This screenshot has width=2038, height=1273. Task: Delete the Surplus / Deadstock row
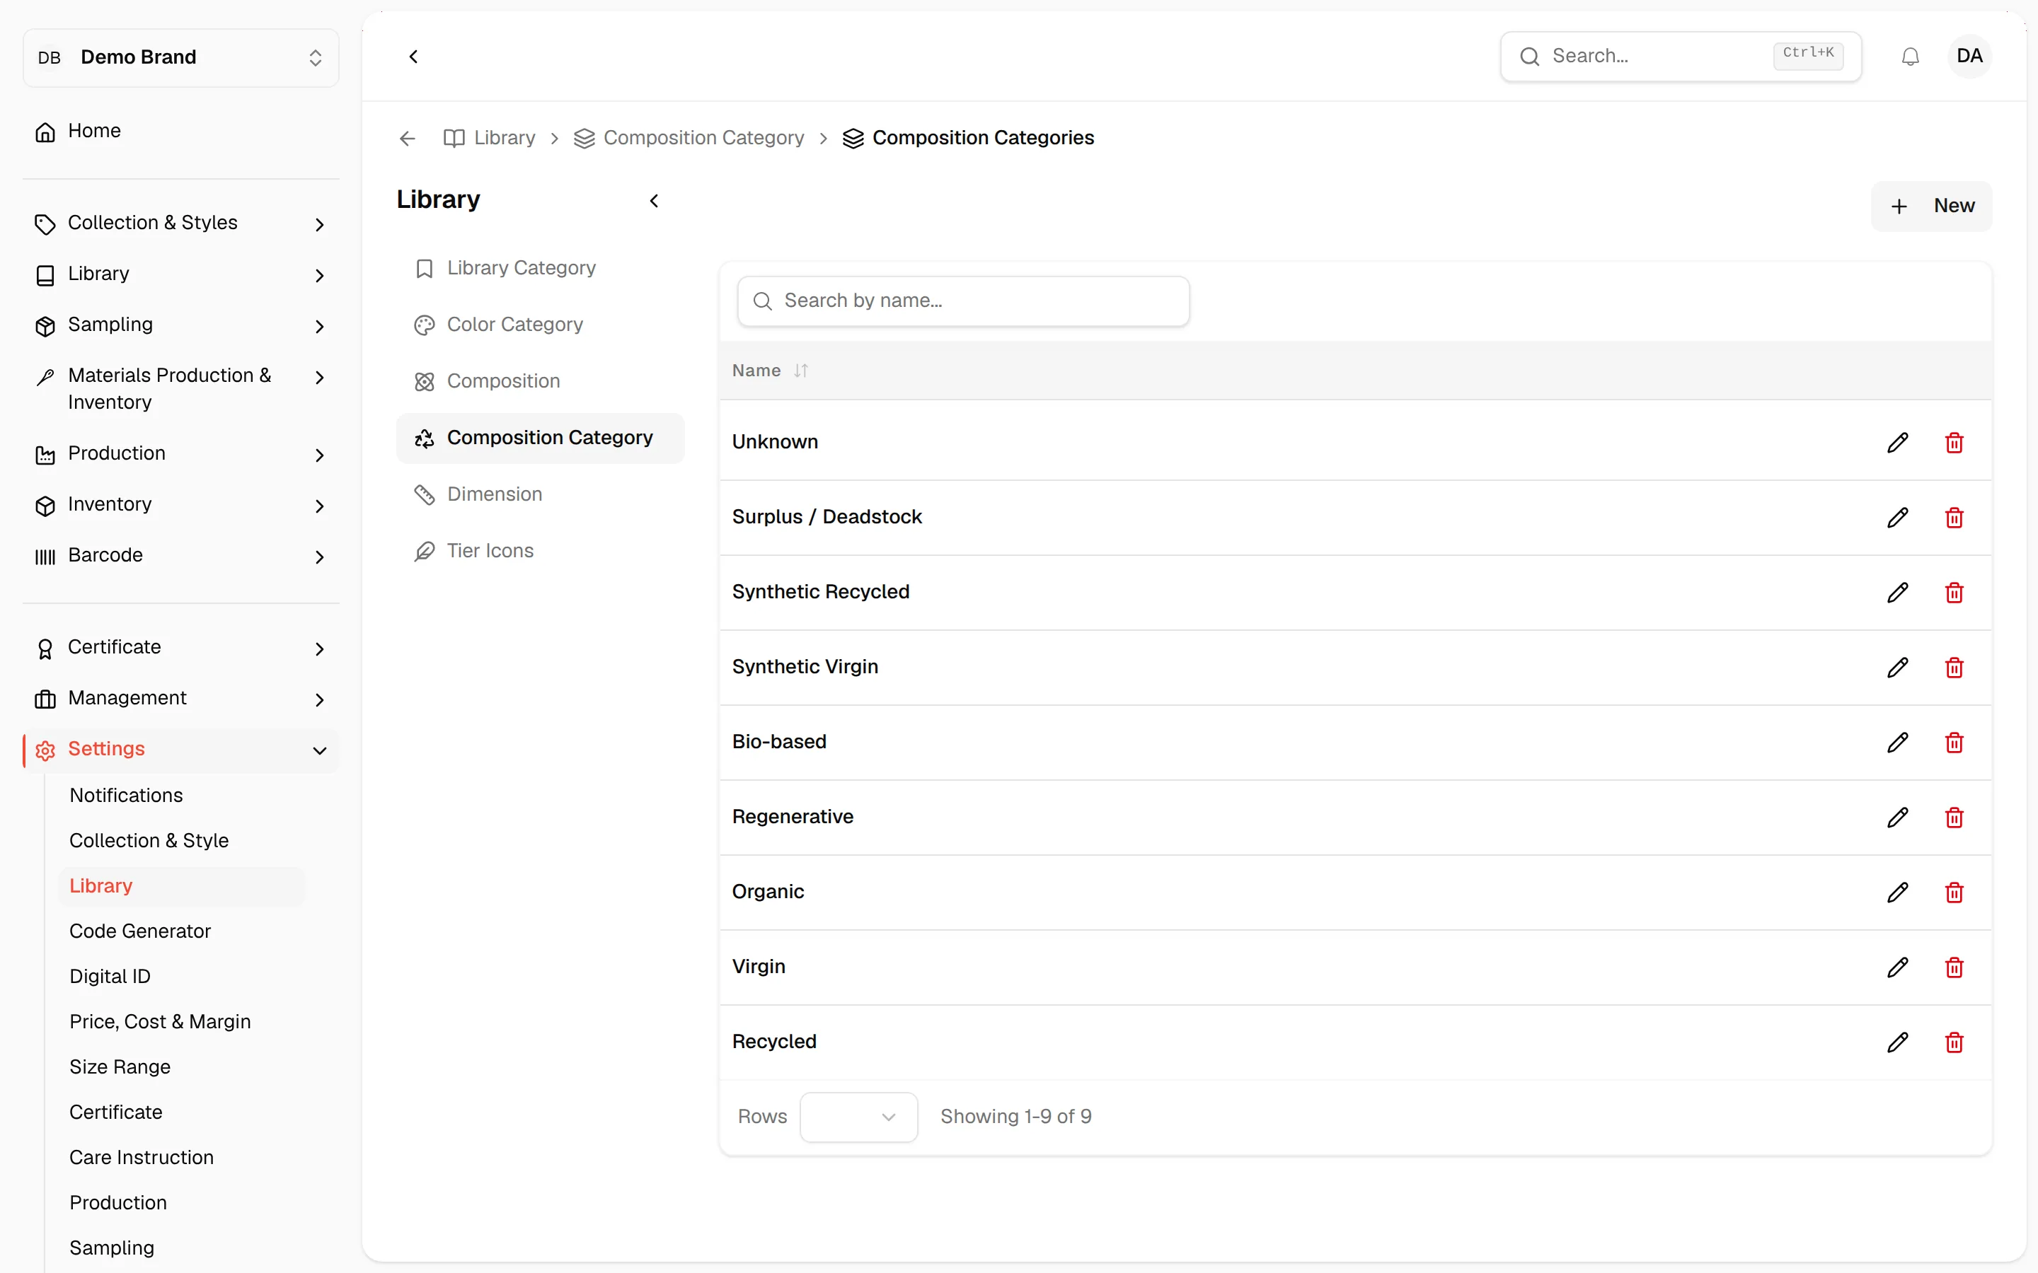tap(1954, 518)
